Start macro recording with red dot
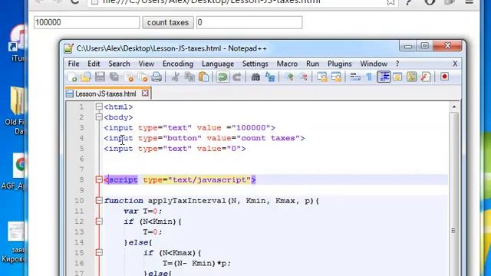This screenshot has height=276, width=491. point(444,77)
